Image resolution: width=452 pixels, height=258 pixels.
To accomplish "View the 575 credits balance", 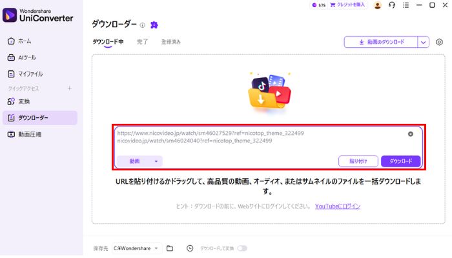I will pyautogui.click(x=319, y=5).
